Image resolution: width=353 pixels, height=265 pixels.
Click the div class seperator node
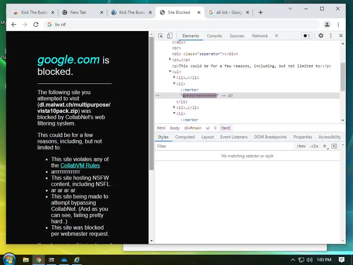[205, 54]
